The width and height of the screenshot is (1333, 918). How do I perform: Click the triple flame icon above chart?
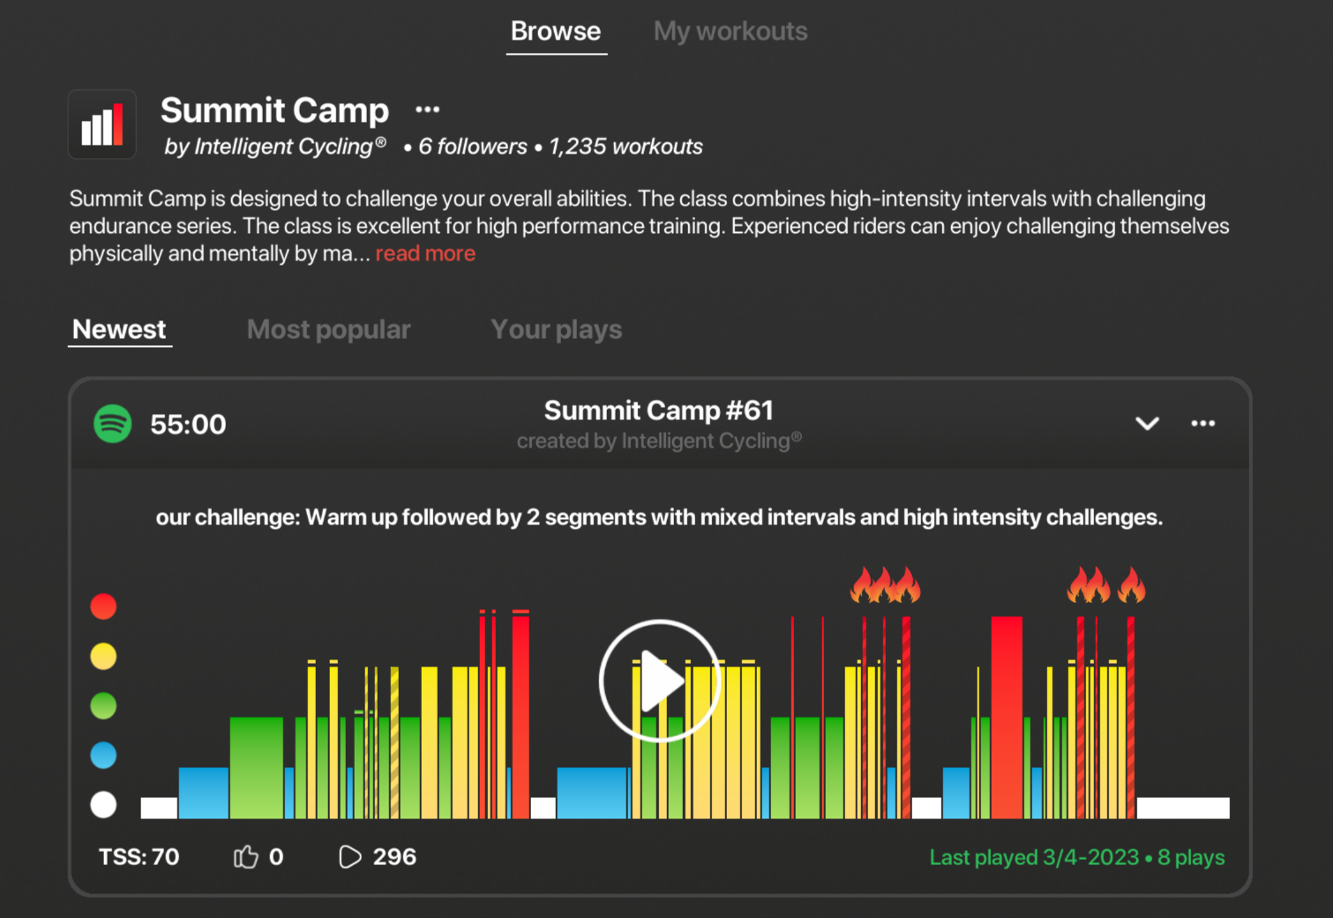click(885, 586)
